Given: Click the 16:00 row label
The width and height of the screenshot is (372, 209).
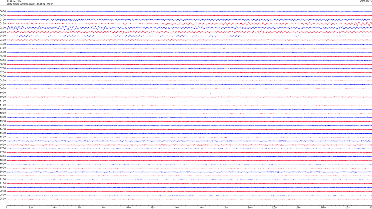Looking at the screenshot, I should click(3, 141).
